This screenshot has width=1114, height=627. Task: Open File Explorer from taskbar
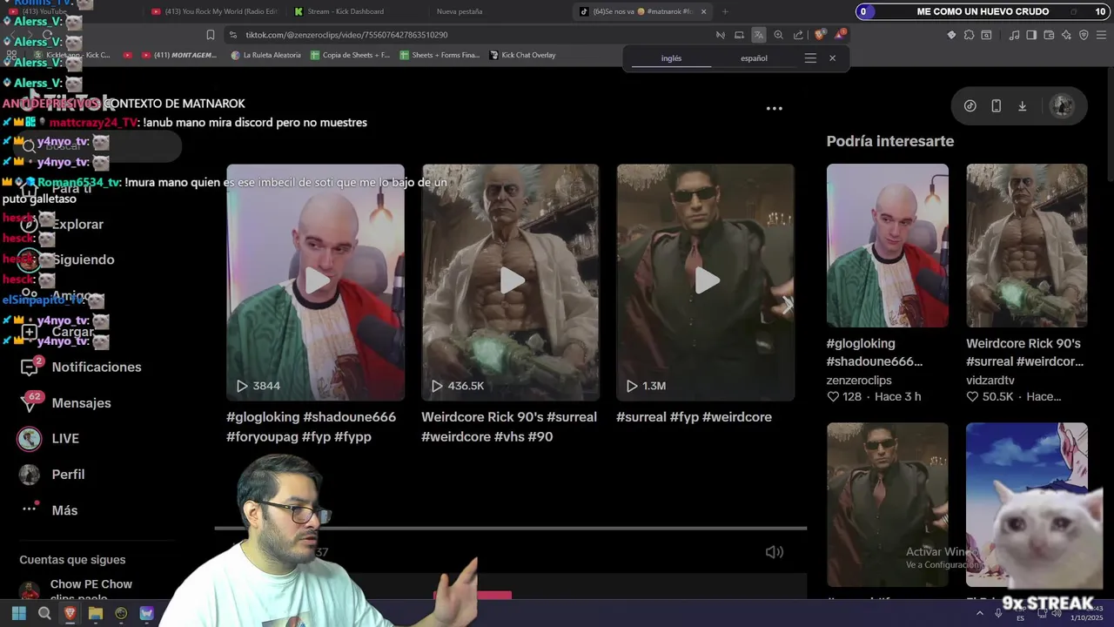click(96, 613)
